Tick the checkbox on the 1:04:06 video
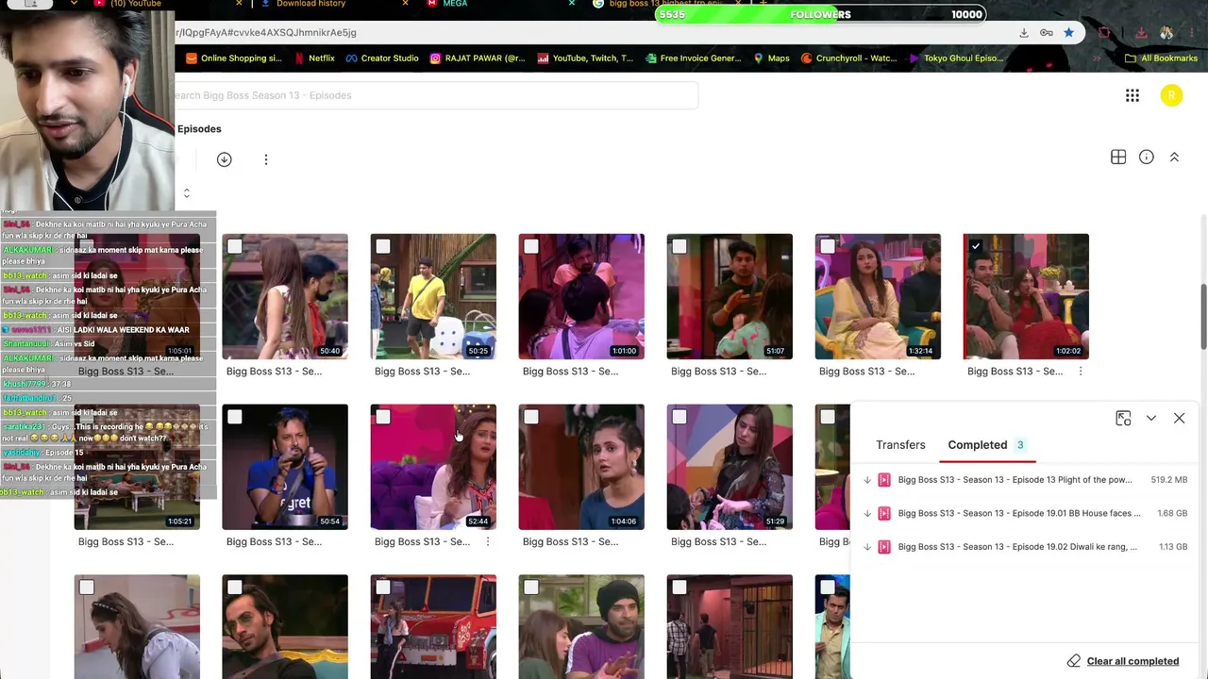This screenshot has width=1208, height=679. (x=531, y=417)
